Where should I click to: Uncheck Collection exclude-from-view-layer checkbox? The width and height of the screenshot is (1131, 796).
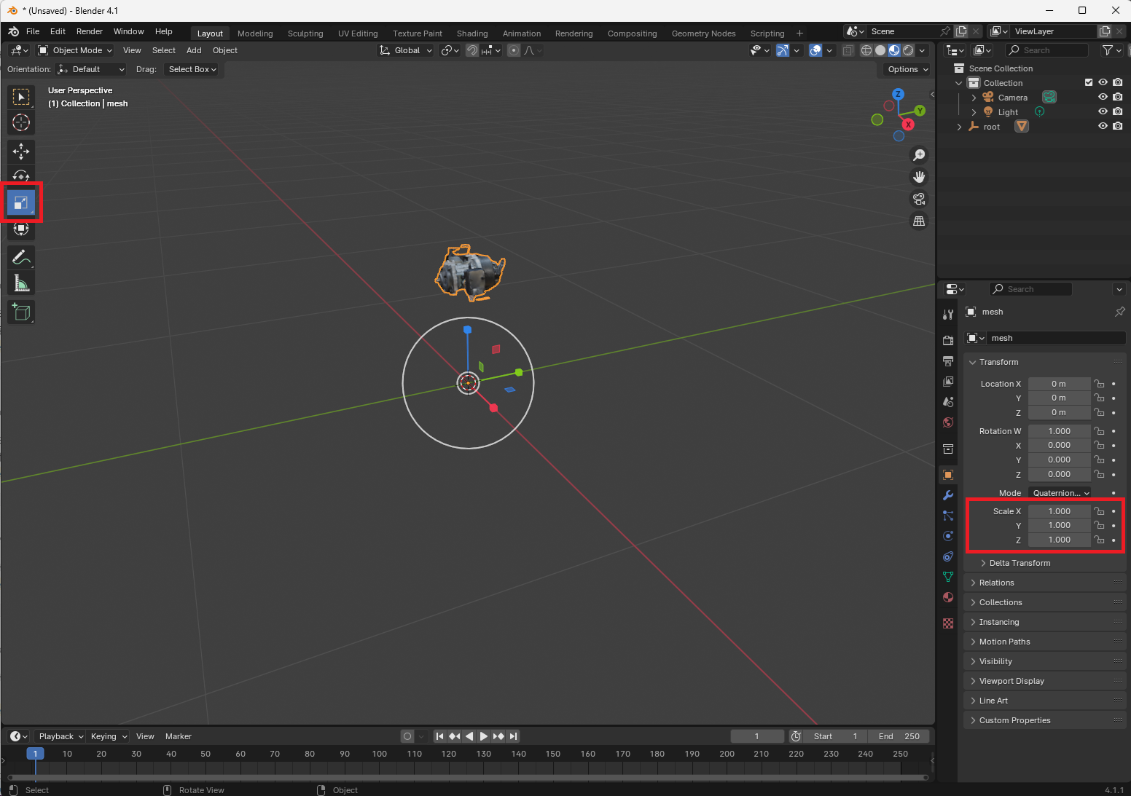pos(1089,82)
